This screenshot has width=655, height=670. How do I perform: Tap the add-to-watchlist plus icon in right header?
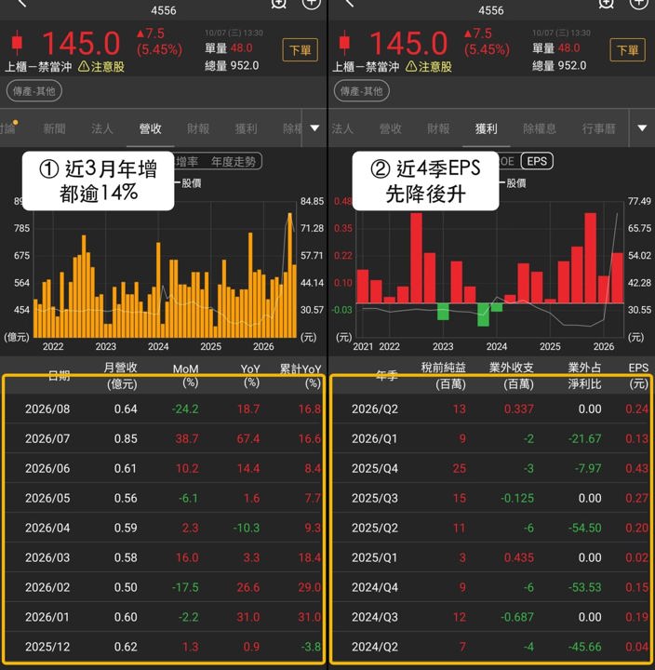638,4
